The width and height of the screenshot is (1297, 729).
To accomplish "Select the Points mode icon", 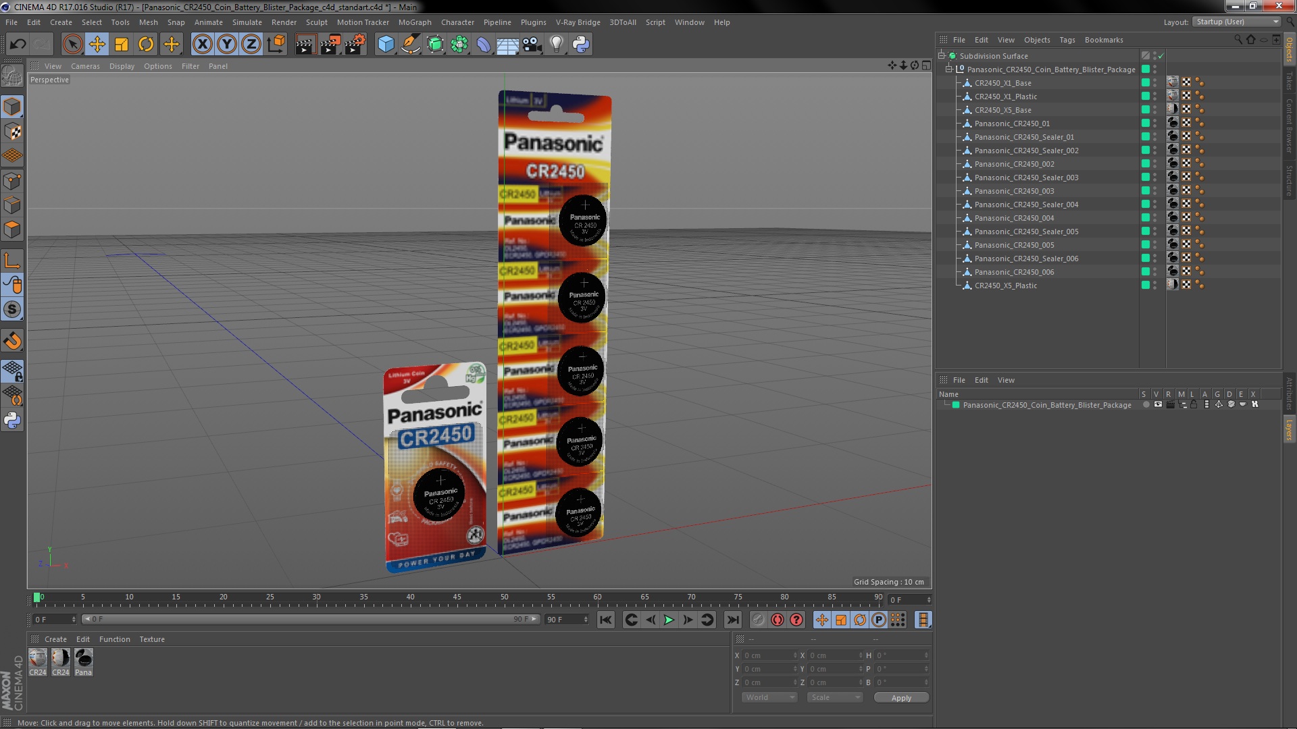I will pyautogui.click(x=12, y=181).
